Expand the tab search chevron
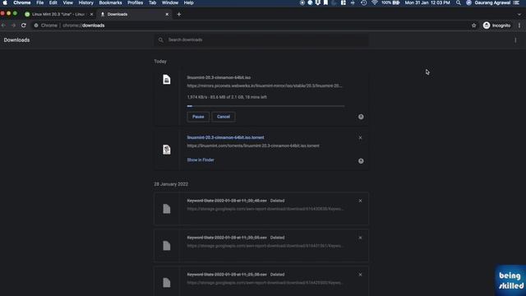Viewport: 526px width, 296px height. (x=519, y=15)
